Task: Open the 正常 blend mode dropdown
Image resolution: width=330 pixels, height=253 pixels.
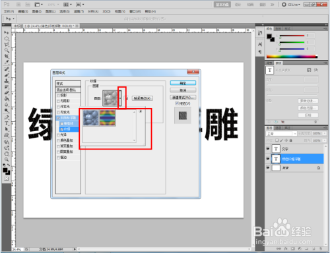Action: tap(281, 134)
